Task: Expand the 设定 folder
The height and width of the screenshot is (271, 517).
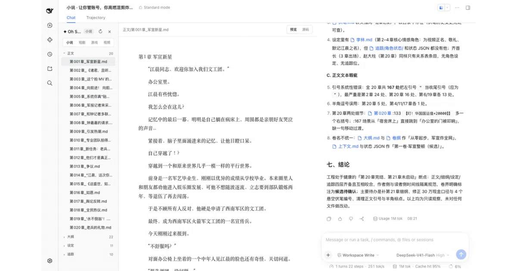Action: (88, 246)
